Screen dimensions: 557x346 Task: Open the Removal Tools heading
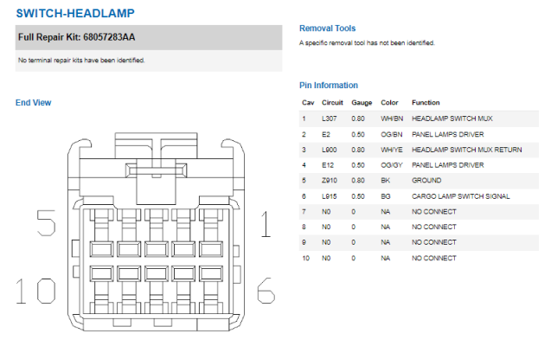pyautogui.click(x=327, y=29)
